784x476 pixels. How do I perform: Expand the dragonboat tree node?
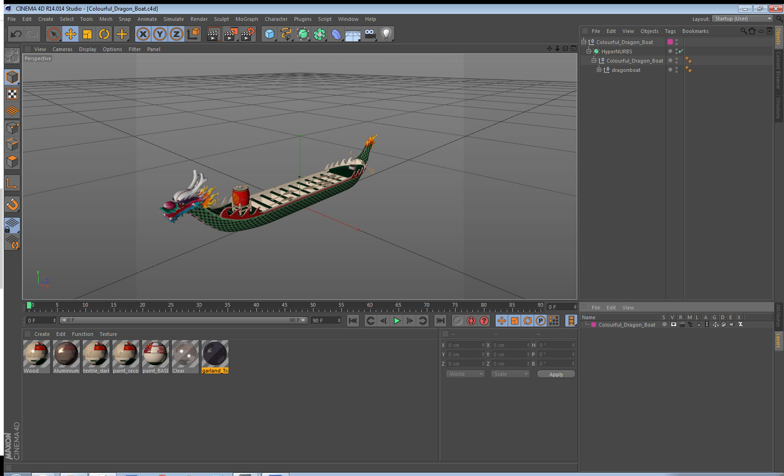pyautogui.click(x=599, y=70)
